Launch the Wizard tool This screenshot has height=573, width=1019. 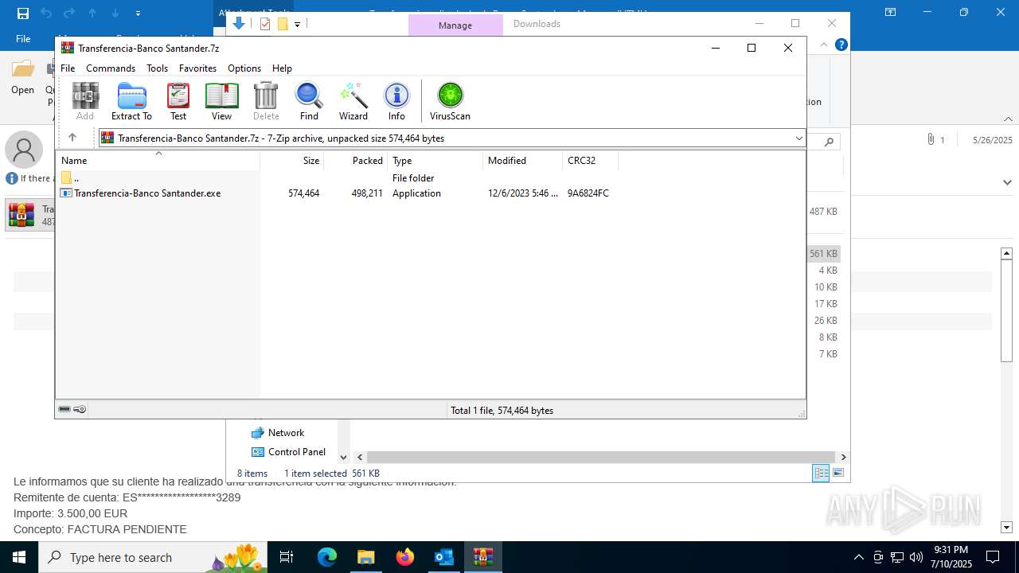click(x=353, y=101)
